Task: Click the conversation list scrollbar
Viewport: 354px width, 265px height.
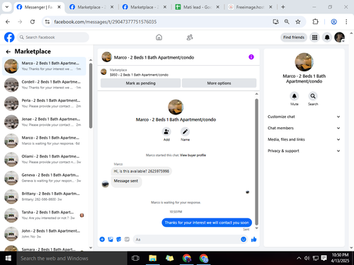Action: pyautogui.click(x=91, y=95)
